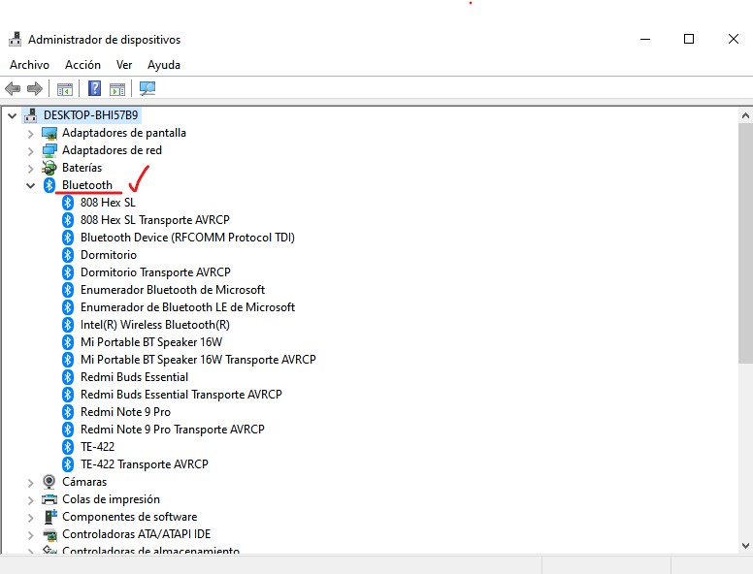
Task: Click the Componentes de software icon
Action: (49, 517)
